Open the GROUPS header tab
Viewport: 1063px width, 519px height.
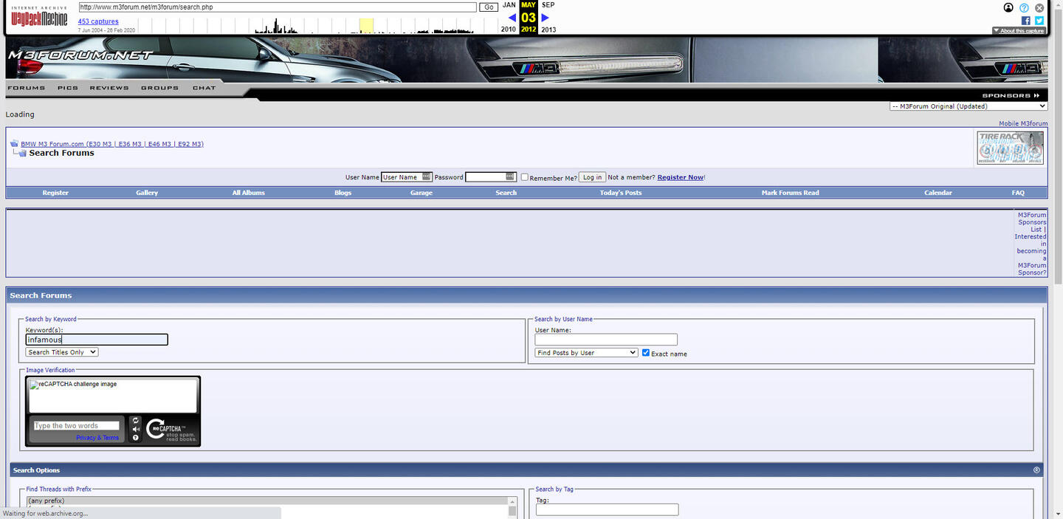pos(160,88)
